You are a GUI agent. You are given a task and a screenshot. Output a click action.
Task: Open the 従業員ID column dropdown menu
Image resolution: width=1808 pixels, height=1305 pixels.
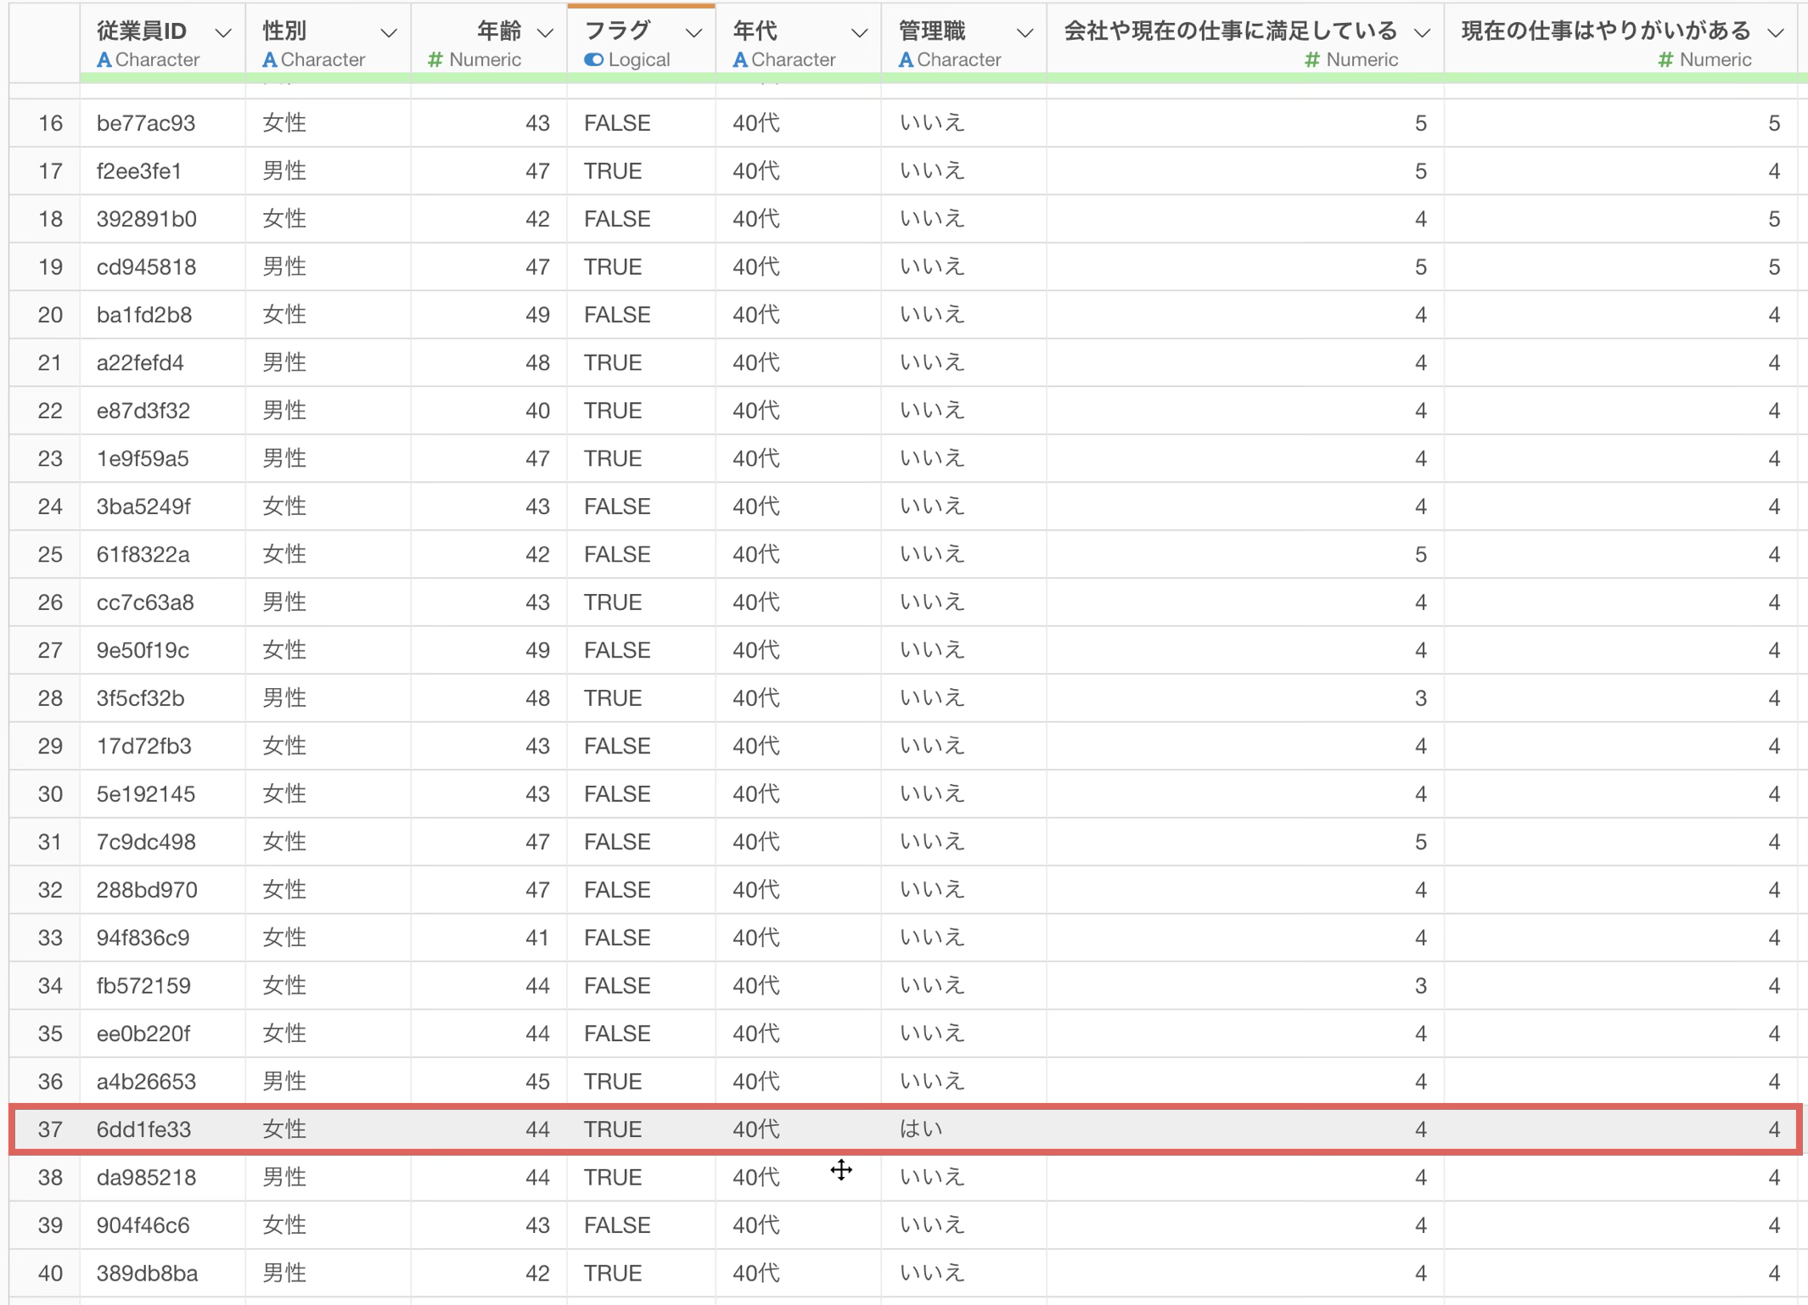click(x=223, y=33)
